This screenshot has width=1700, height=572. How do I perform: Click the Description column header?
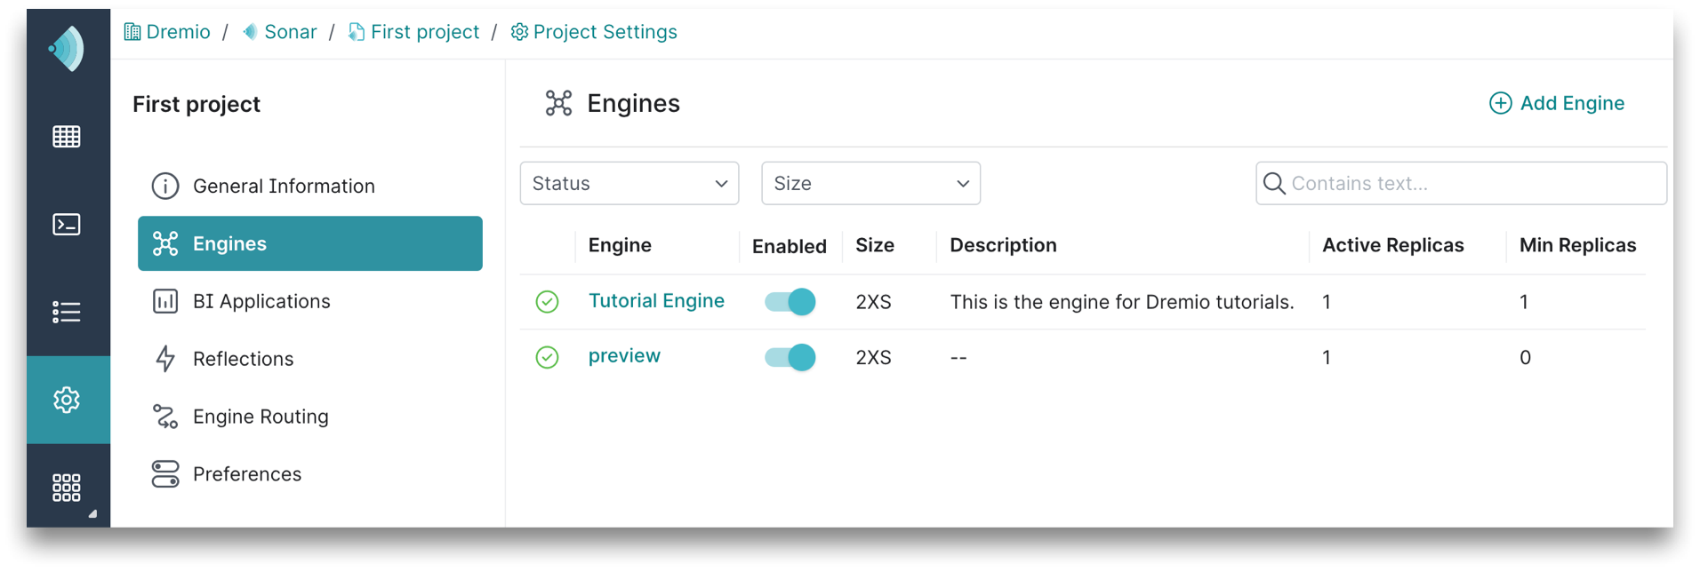1003,245
